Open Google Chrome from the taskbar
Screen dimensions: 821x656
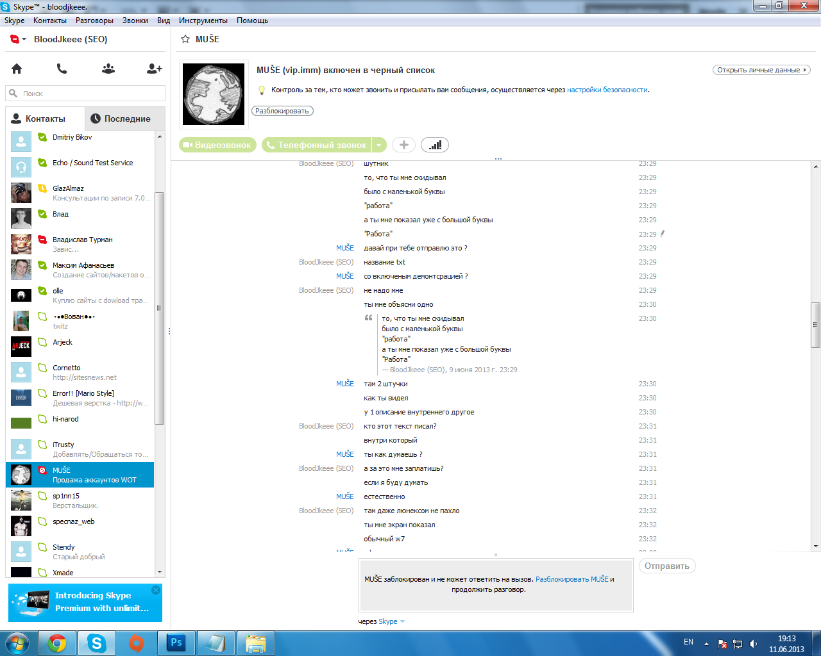point(57,643)
